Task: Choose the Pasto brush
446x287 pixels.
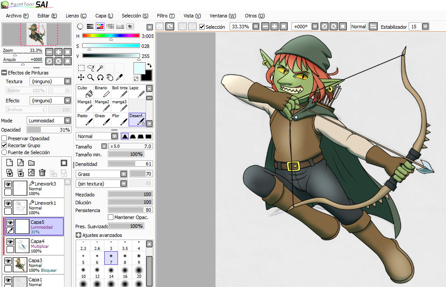Action: (85, 119)
